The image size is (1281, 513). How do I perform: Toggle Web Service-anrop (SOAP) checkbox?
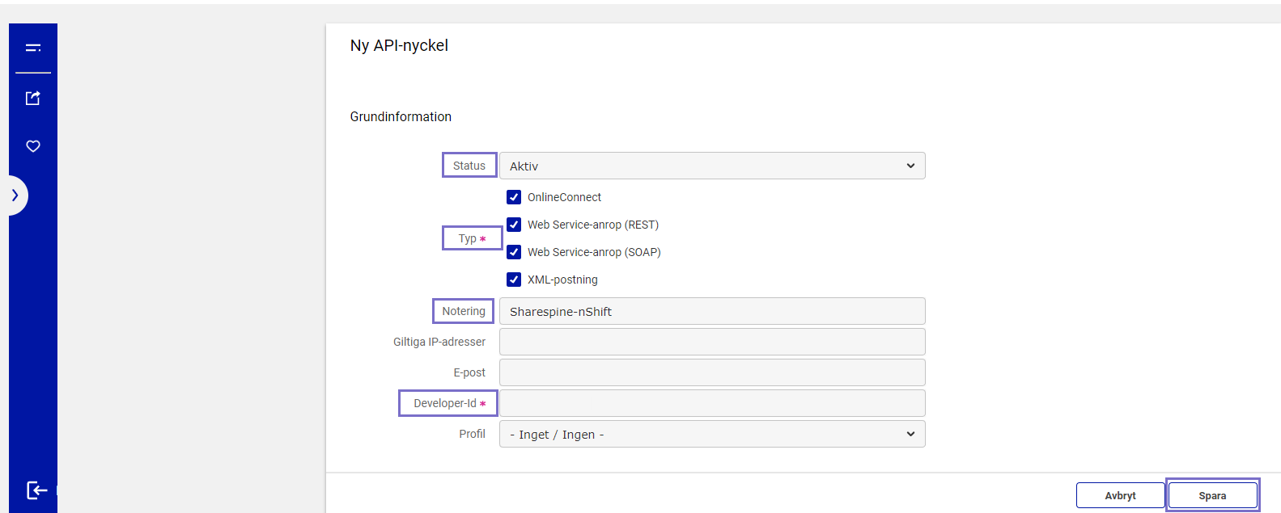click(514, 252)
